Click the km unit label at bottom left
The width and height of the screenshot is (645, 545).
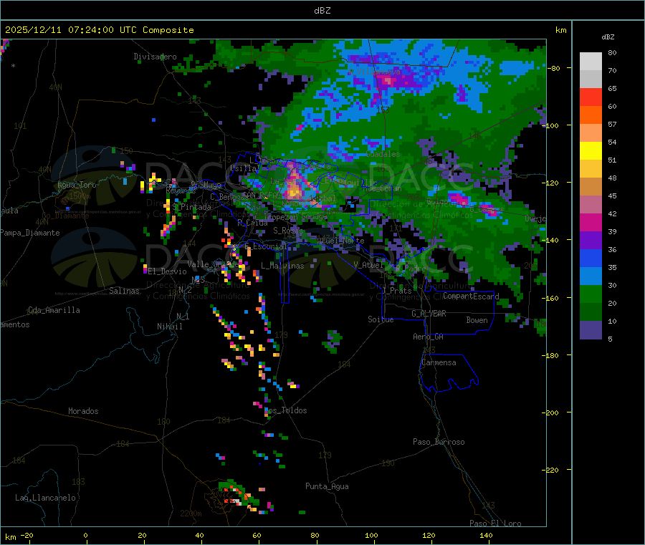[x=10, y=537]
